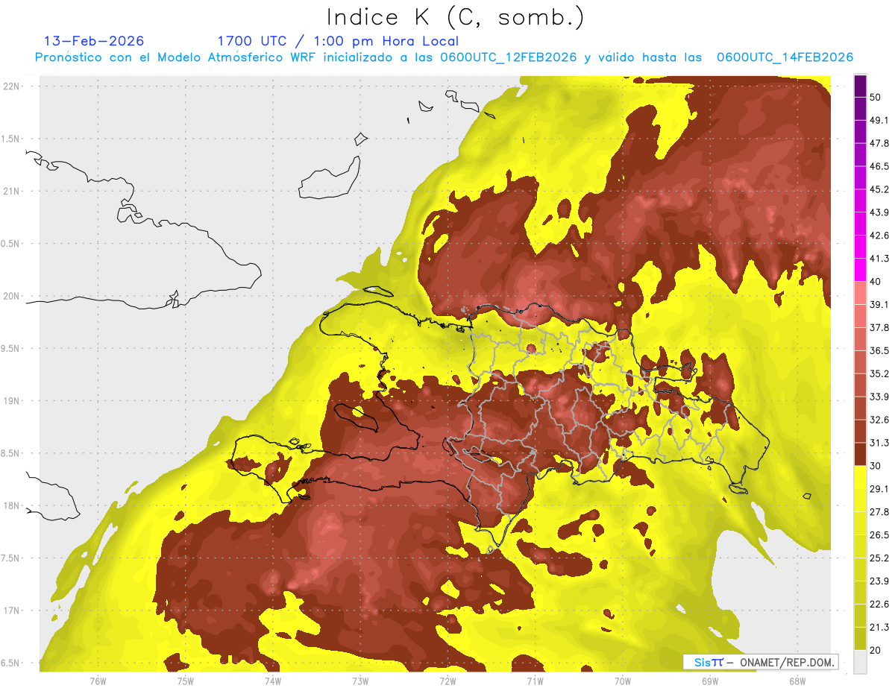The height and width of the screenshot is (691, 895).
Task: Click the '40' color scale value
Action: tap(876, 282)
